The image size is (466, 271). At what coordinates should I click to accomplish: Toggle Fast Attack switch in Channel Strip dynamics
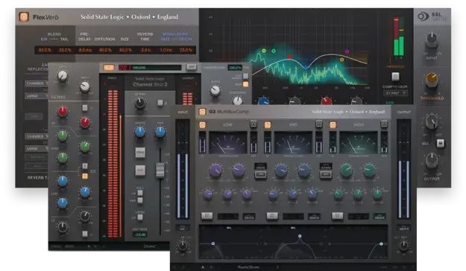245,76
